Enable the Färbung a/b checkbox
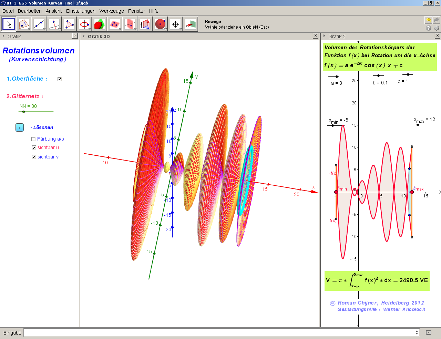Image resolution: width=441 pixels, height=339 pixels. [33, 139]
